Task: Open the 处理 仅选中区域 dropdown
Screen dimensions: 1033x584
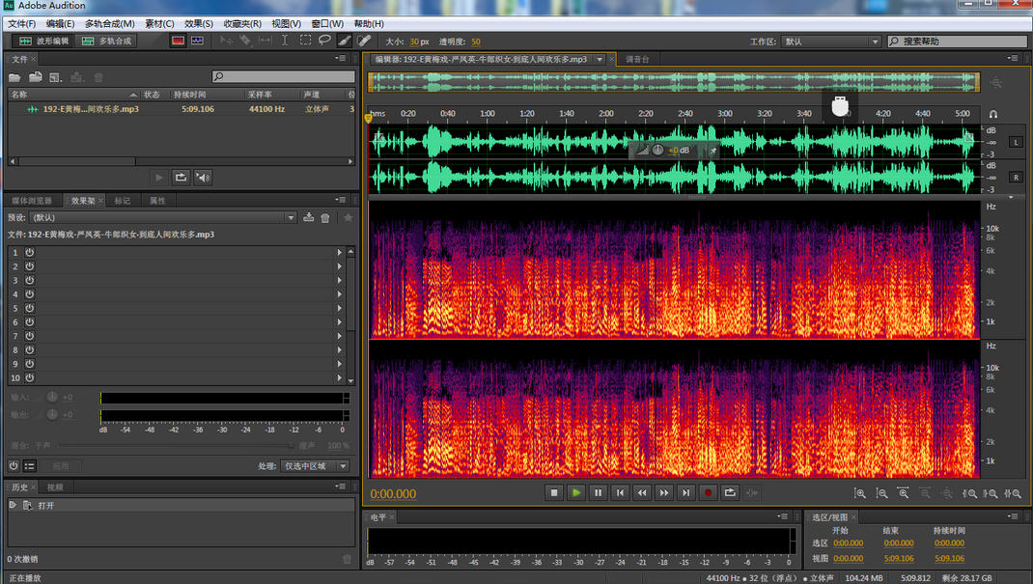Action: (316, 464)
